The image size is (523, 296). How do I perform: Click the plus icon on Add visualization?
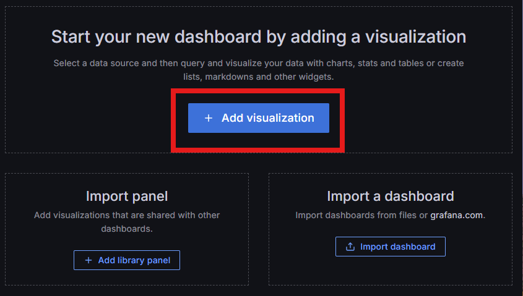(x=209, y=118)
